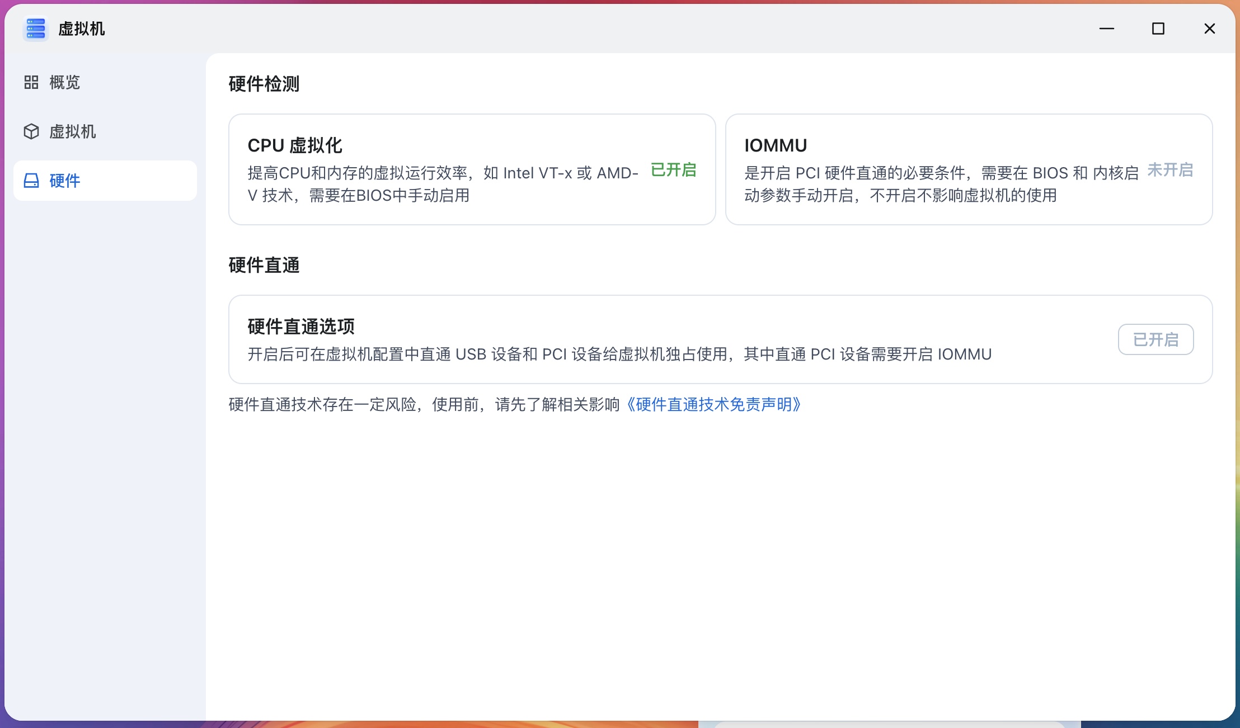Open the 概览 overview tab
Viewport: 1240px width, 728px height.
(x=64, y=82)
